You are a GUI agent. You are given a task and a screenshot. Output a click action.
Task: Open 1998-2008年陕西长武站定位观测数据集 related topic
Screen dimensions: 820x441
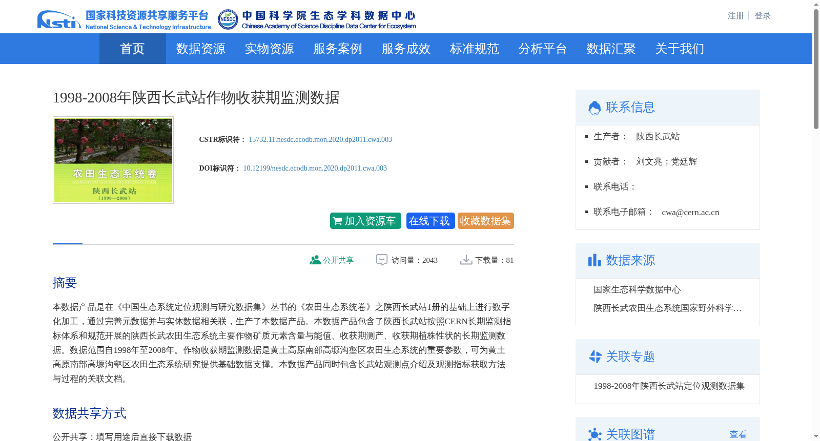(x=669, y=386)
